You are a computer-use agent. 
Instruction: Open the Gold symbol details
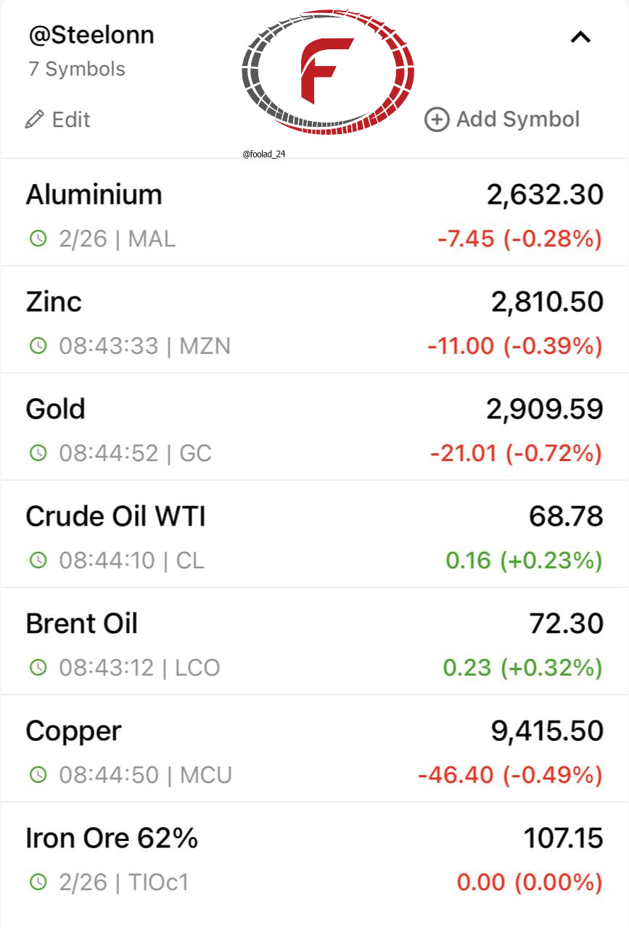[314, 427]
